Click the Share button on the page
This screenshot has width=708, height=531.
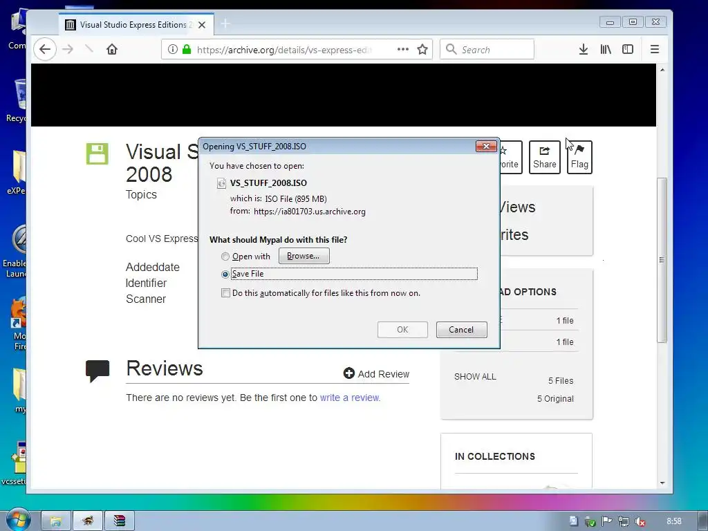pyautogui.click(x=545, y=157)
